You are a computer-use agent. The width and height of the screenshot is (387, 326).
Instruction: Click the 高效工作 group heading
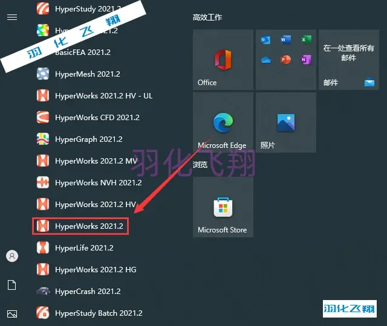point(207,18)
